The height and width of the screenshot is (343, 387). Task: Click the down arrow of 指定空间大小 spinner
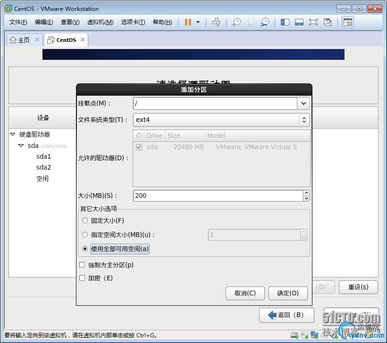pos(303,237)
